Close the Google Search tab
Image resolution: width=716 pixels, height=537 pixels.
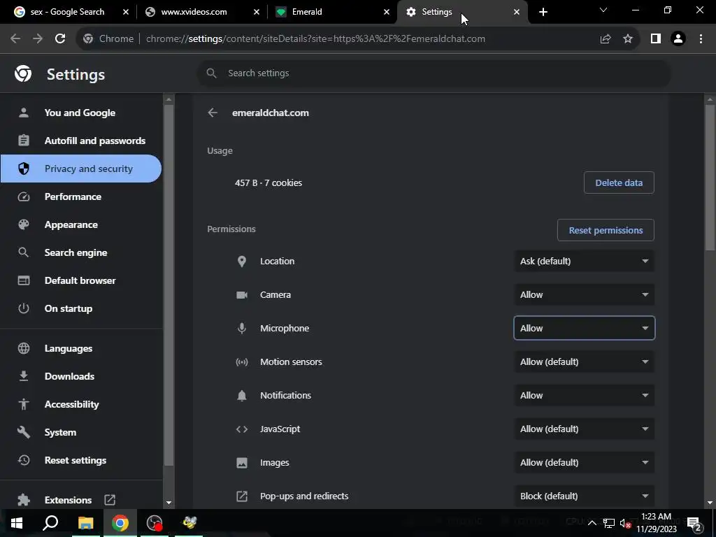tap(126, 12)
